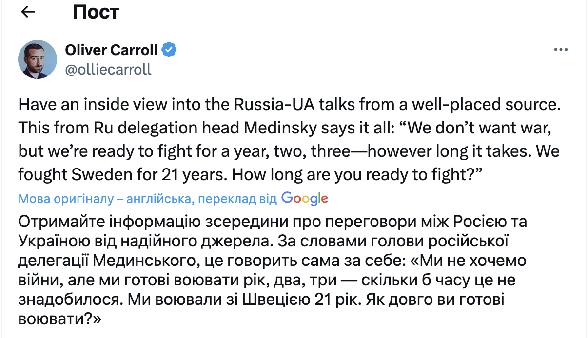
Task: Click the 'переклад від Google' attribution text
Action: 234,198
